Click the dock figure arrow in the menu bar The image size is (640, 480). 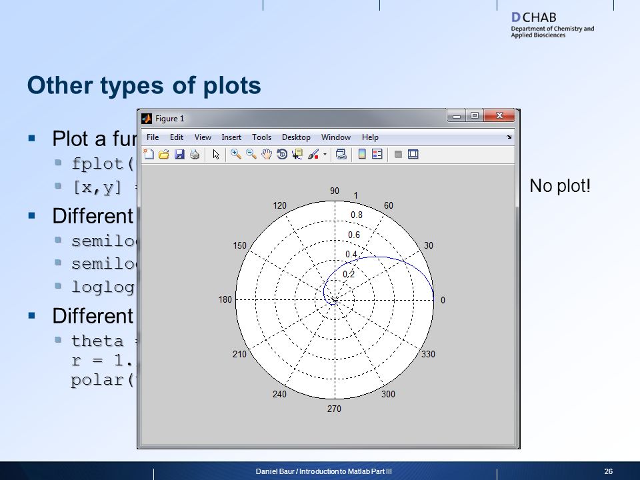click(509, 137)
